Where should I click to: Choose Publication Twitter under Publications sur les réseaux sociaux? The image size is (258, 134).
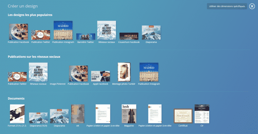click(17, 77)
